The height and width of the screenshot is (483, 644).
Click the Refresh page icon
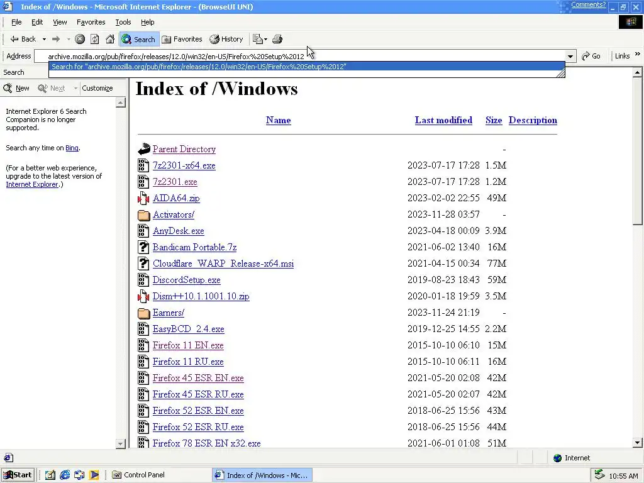pos(95,39)
